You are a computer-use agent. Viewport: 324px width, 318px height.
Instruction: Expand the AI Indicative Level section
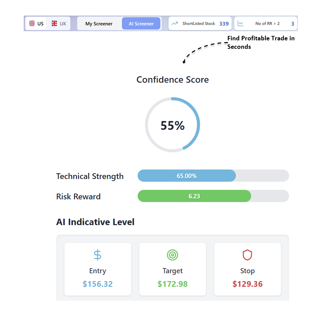click(96, 222)
